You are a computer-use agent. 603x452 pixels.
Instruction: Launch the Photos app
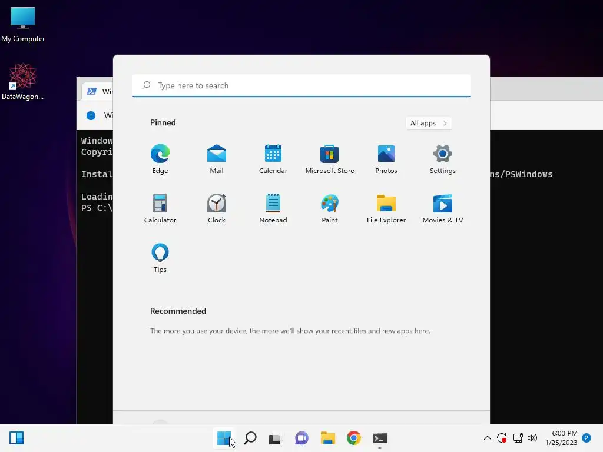386,159
